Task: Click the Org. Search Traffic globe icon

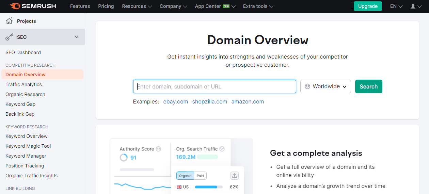Action: [x=222, y=149]
